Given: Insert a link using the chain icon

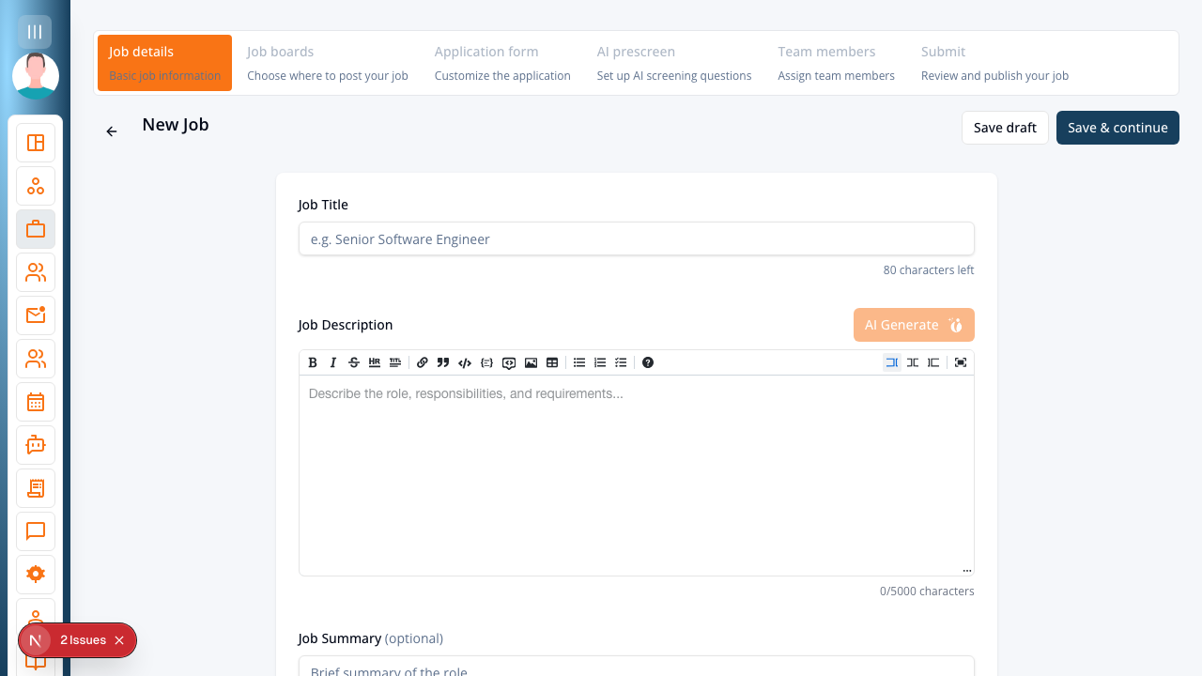Looking at the screenshot, I should coord(423,362).
